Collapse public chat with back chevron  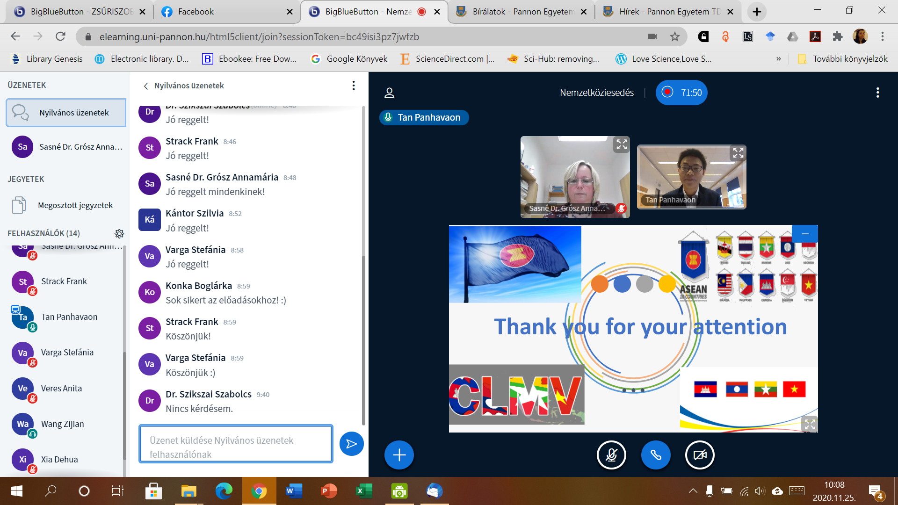(x=146, y=86)
